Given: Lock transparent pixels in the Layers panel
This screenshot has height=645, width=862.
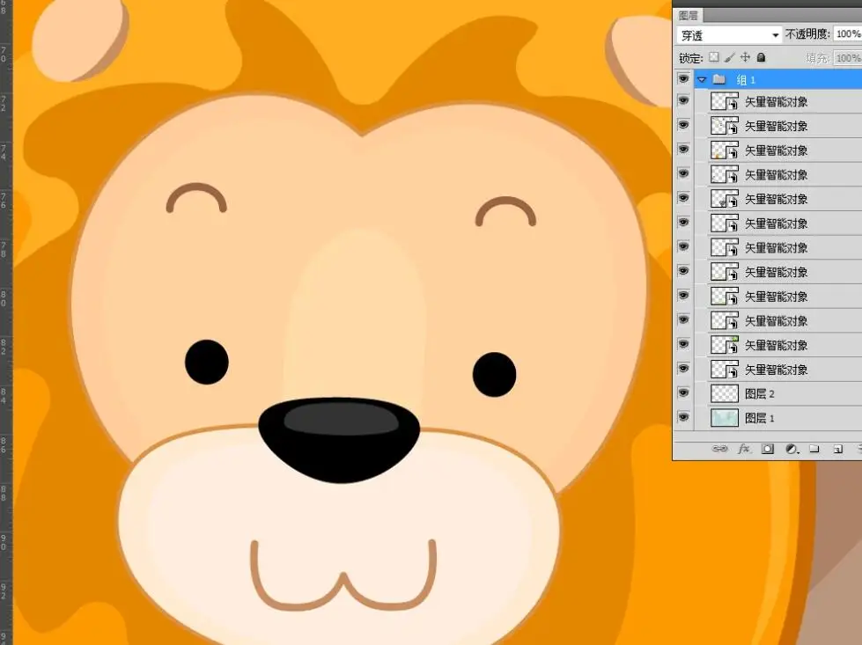Looking at the screenshot, I should [x=714, y=57].
